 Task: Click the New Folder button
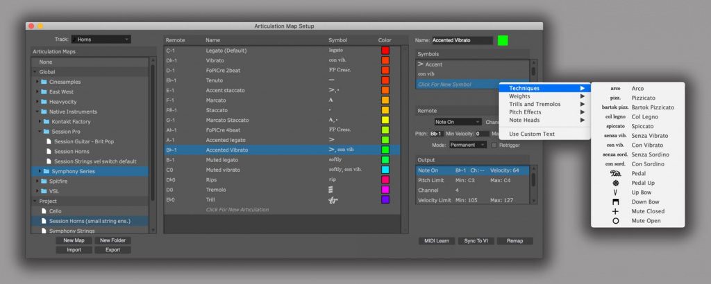tap(112, 240)
